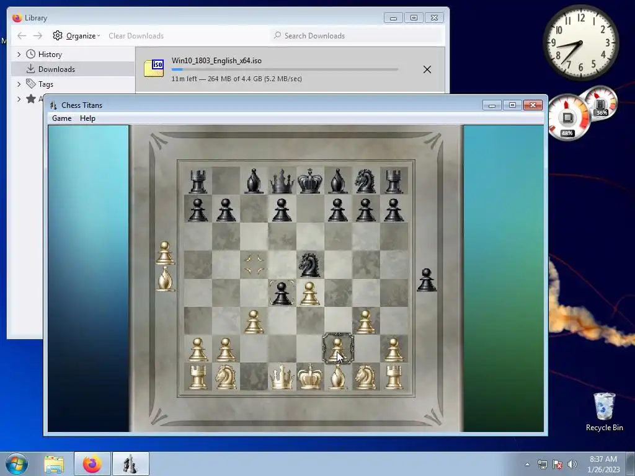Click the Win10_1803_English_x64.iso file name
The height and width of the screenshot is (476, 635).
click(216, 61)
